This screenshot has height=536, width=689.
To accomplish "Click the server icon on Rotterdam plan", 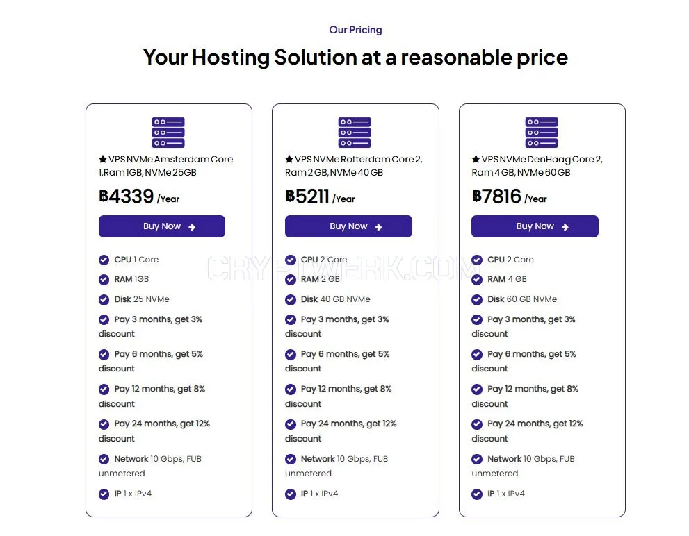I will tap(355, 132).
